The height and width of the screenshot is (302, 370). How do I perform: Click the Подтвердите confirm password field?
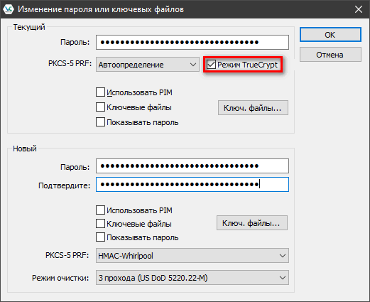[192, 185]
